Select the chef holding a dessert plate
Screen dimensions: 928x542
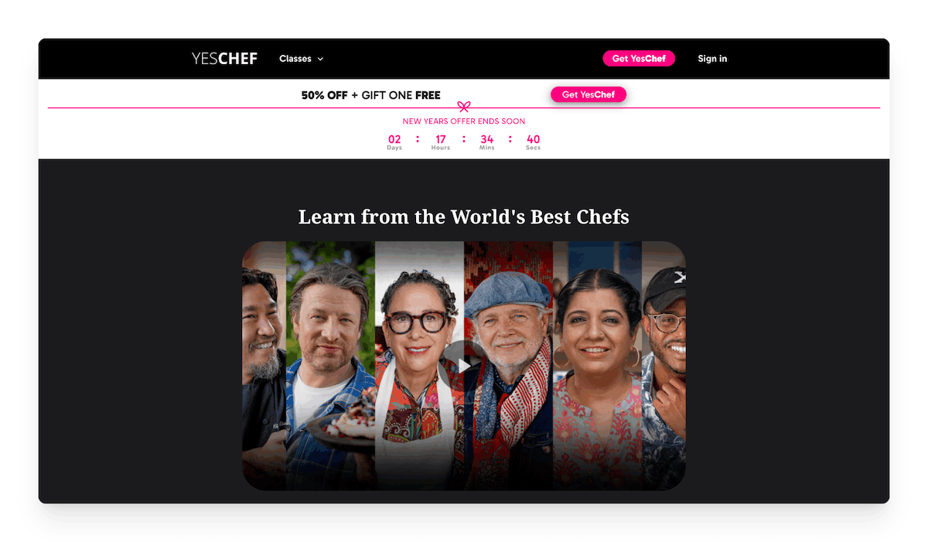point(330,365)
